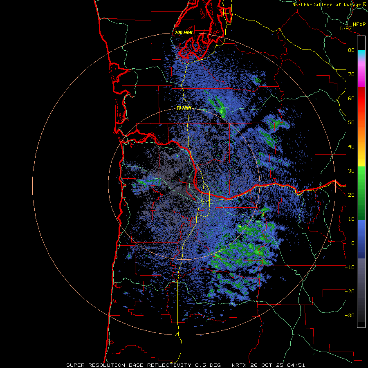Click the 40 value on the dBZ scale
368x368 pixels.
pyautogui.click(x=351, y=147)
